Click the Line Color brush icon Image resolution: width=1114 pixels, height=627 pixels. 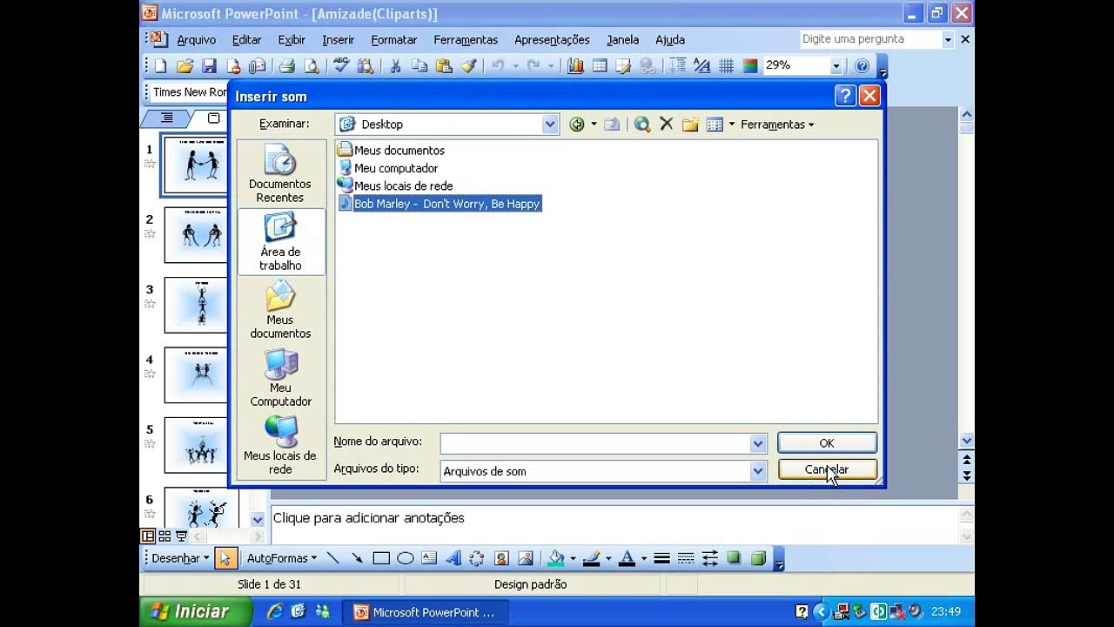592,558
